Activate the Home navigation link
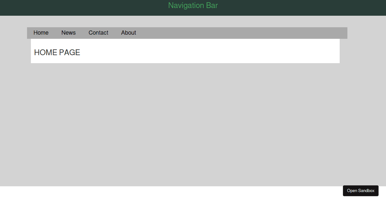The width and height of the screenshot is (386, 202). (x=41, y=33)
